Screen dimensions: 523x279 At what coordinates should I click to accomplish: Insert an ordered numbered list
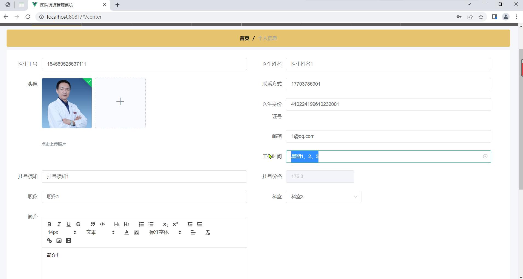tap(141, 224)
